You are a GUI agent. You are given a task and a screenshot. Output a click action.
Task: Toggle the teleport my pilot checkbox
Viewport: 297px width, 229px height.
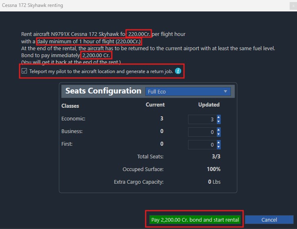(x=24, y=71)
